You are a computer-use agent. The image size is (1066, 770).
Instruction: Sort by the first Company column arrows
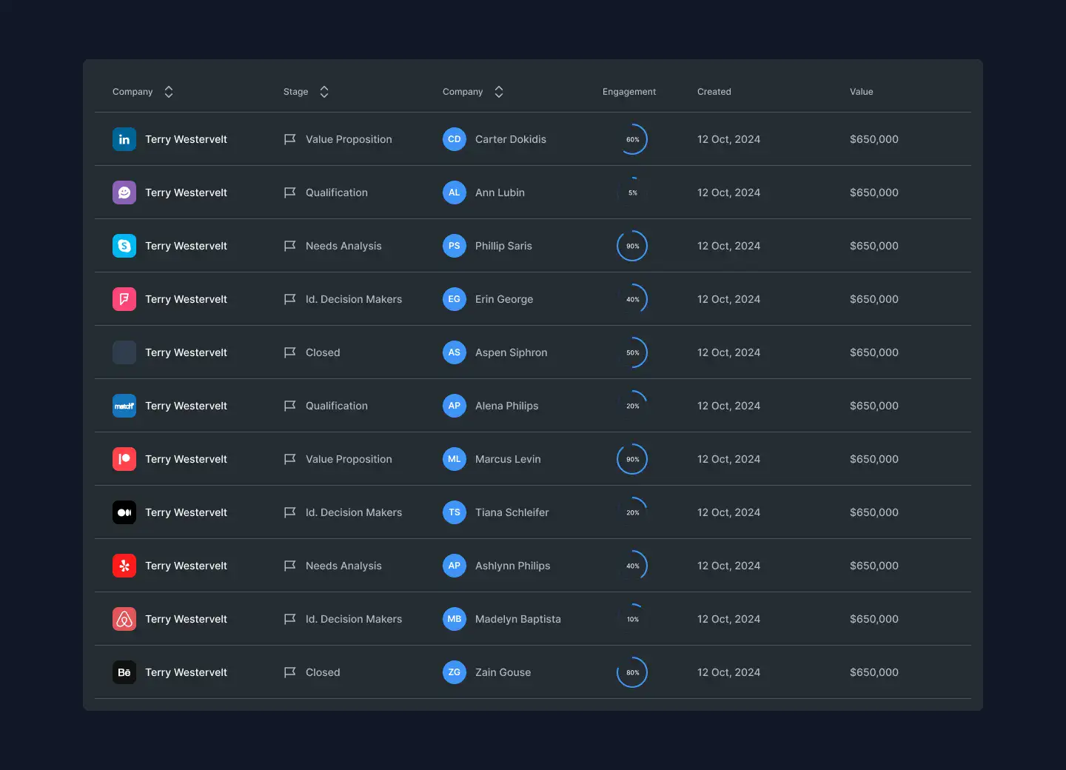tap(169, 92)
